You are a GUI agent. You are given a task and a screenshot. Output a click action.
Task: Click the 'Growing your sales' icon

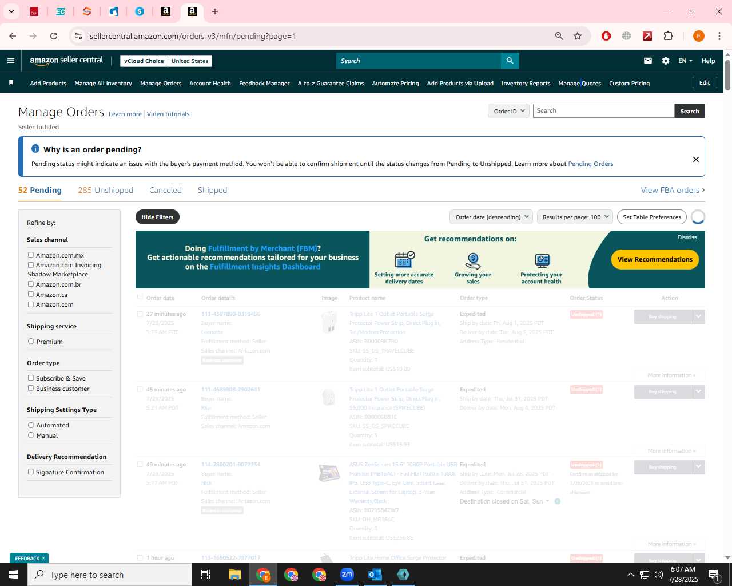click(x=473, y=261)
